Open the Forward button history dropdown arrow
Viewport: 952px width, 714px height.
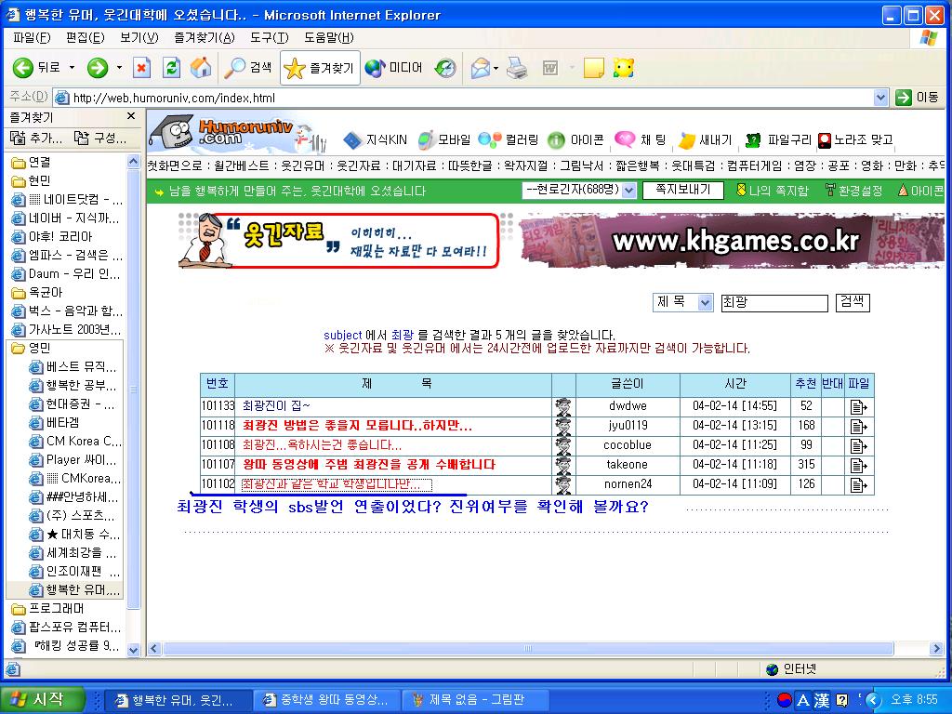[x=119, y=67]
